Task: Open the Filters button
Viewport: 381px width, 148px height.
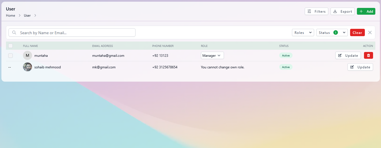Action: [x=316, y=11]
